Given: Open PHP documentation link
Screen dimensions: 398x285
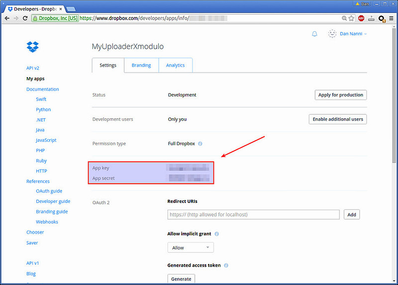Looking at the screenshot, I should pos(40,151).
